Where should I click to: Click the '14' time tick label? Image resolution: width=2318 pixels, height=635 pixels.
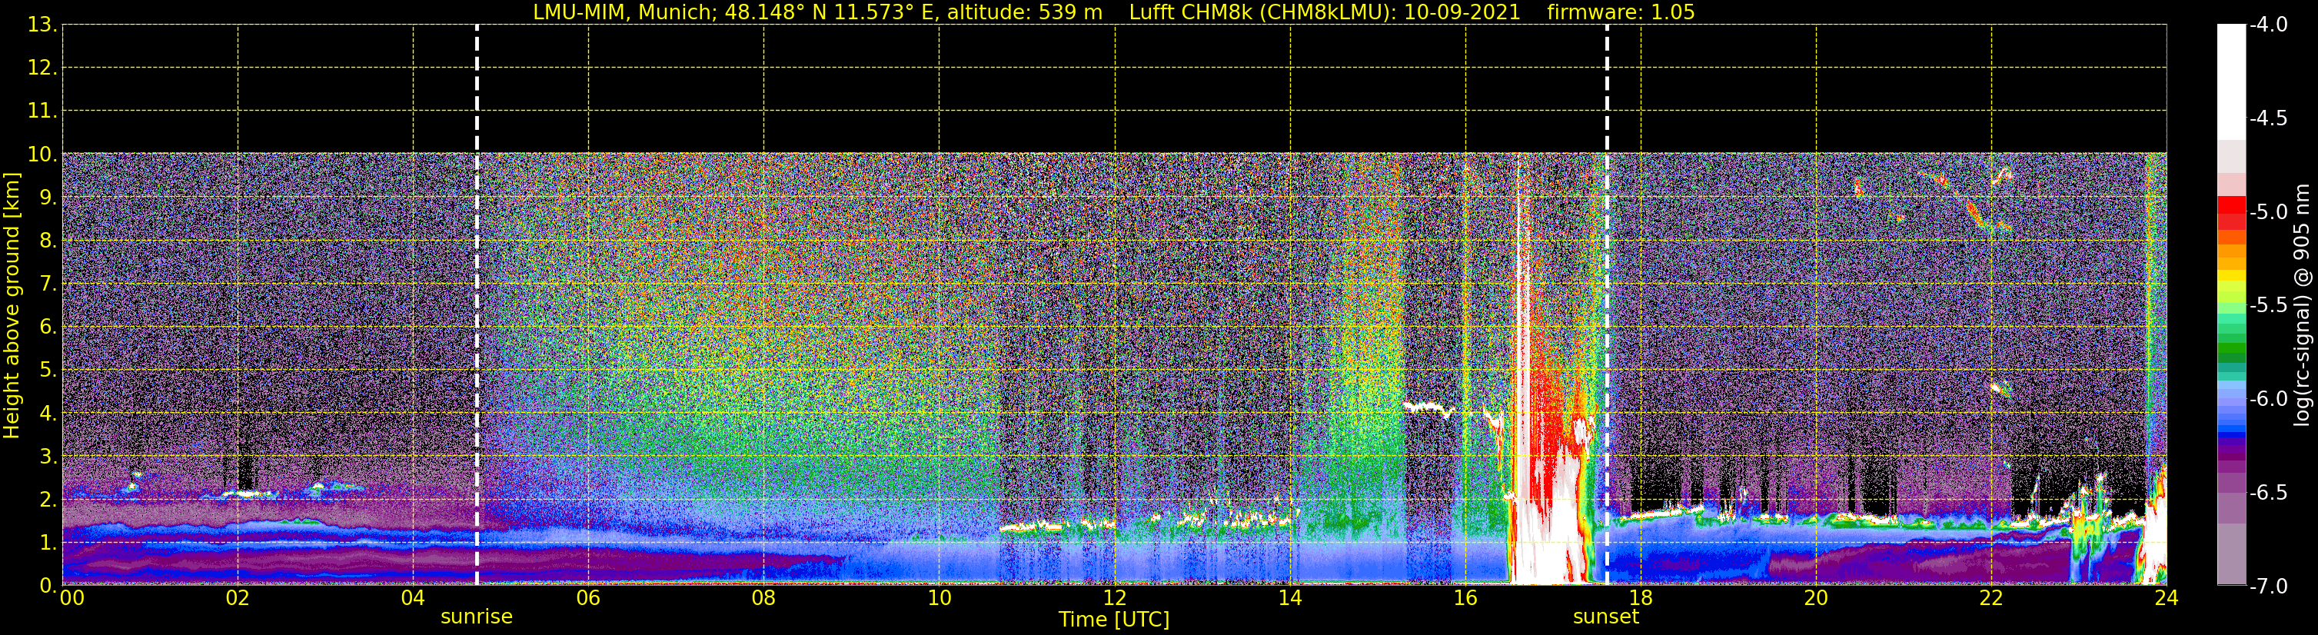pos(1290,598)
